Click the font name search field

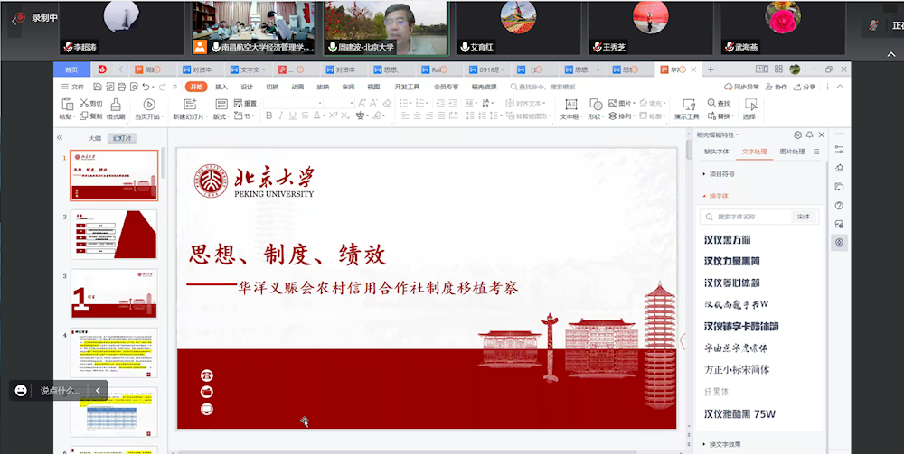tap(746, 217)
